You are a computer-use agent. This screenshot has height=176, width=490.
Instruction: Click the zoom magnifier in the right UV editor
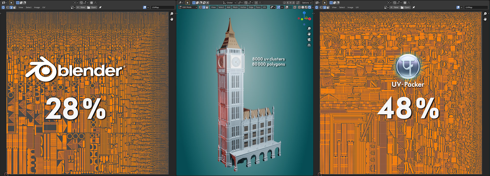[485, 14]
